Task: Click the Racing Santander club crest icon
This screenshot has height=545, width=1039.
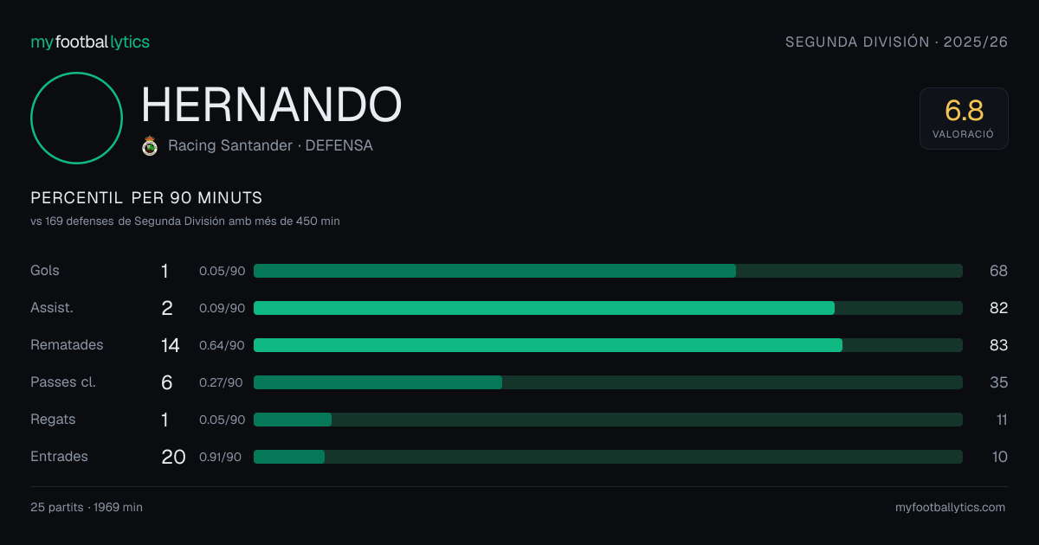Action: [x=150, y=146]
